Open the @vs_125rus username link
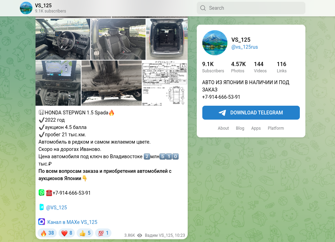Image resolution: width=335 pixels, height=242 pixels. 244,47
